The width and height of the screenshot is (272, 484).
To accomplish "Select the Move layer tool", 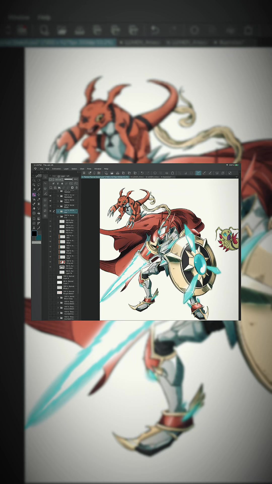I will (39, 195).
